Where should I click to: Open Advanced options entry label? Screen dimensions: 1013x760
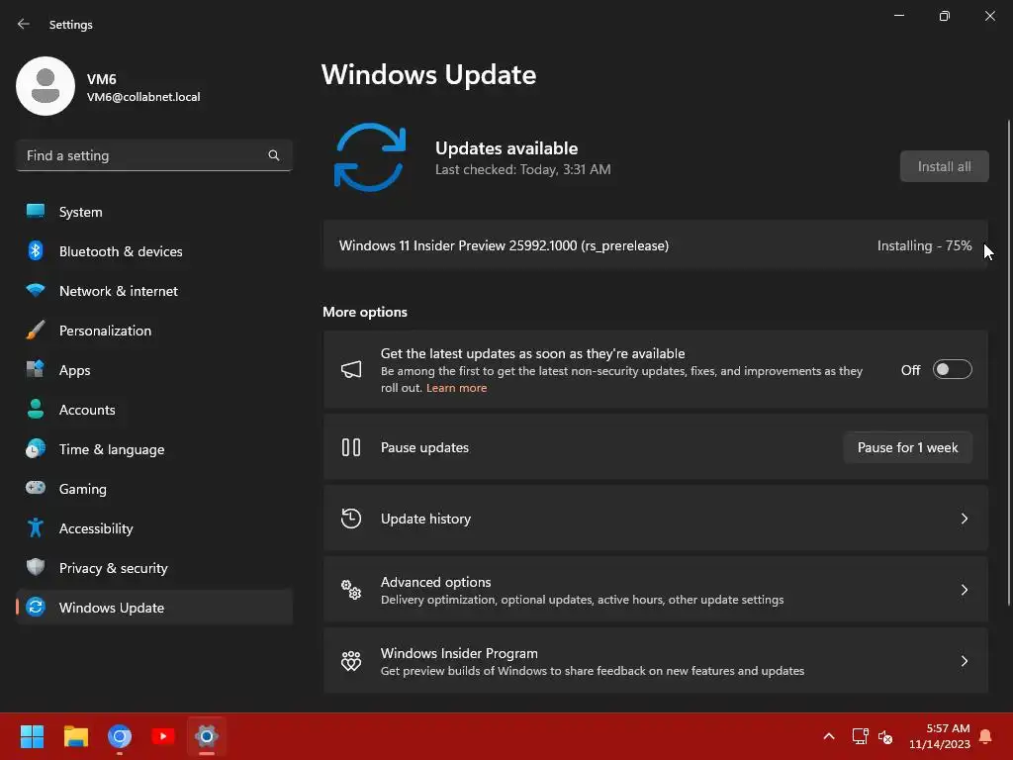(435, 582)
